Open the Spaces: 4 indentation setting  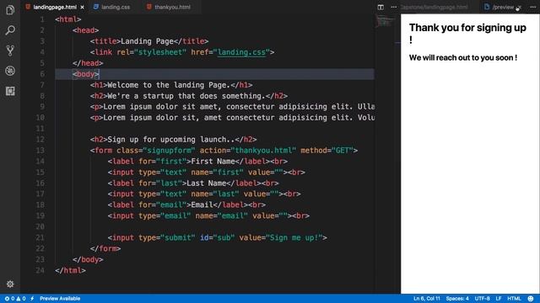coord(457,299)
